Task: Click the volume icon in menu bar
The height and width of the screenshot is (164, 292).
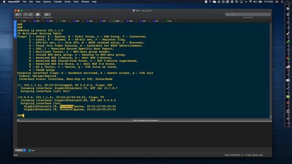Action: [x=255, y=2]
